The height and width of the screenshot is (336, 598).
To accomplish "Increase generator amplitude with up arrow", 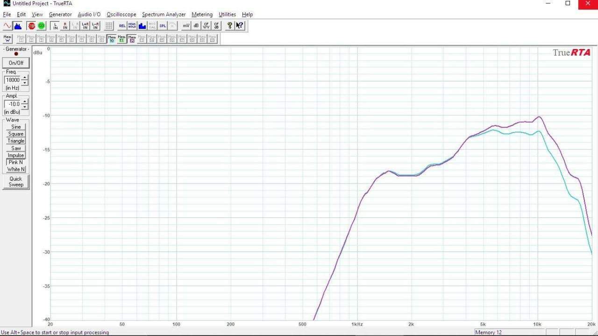I will click(25, 102).
